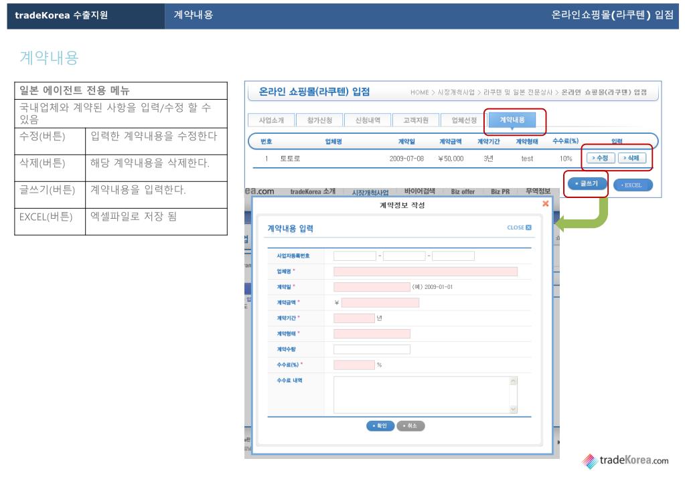Image resolution: width=685 pixels, height=483 pixels.
Task: Click the 업체명 column header
Action: [x=333, y=141]
